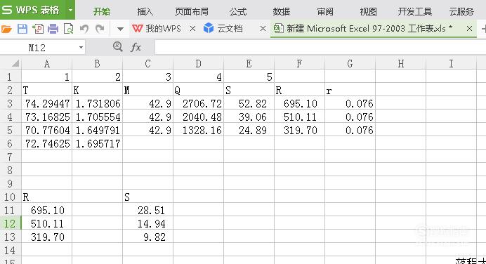Close the Excel 97-2003 工作表.xls tab
Viewport: 486px width, 264px height.
click(469, 29)
